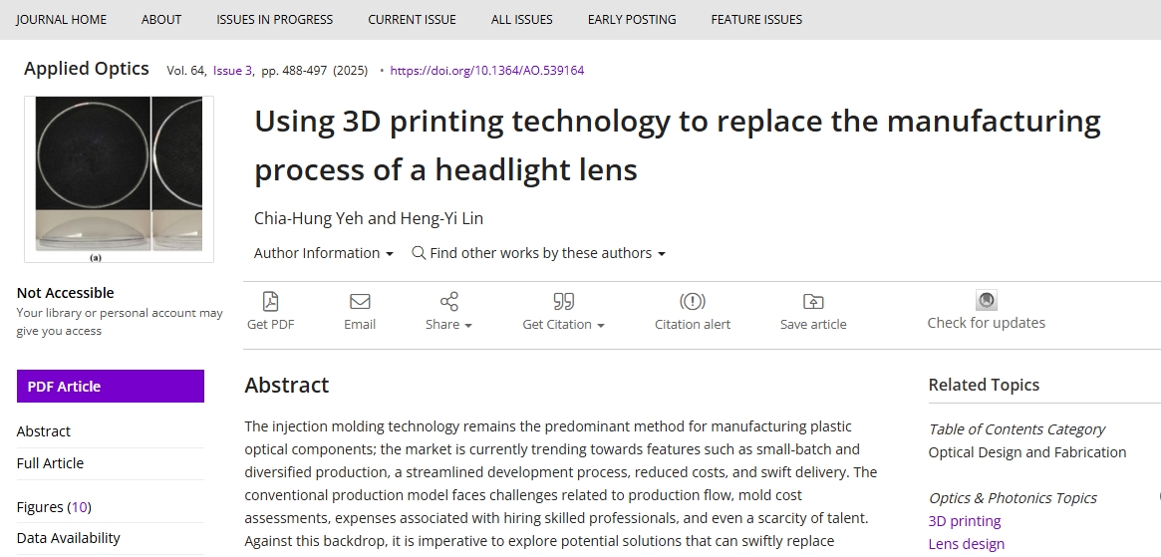Screen dimensions: 1161x557
Task: Click the PDF Article button
Action: pyautogui.click(x=111, y=387)
